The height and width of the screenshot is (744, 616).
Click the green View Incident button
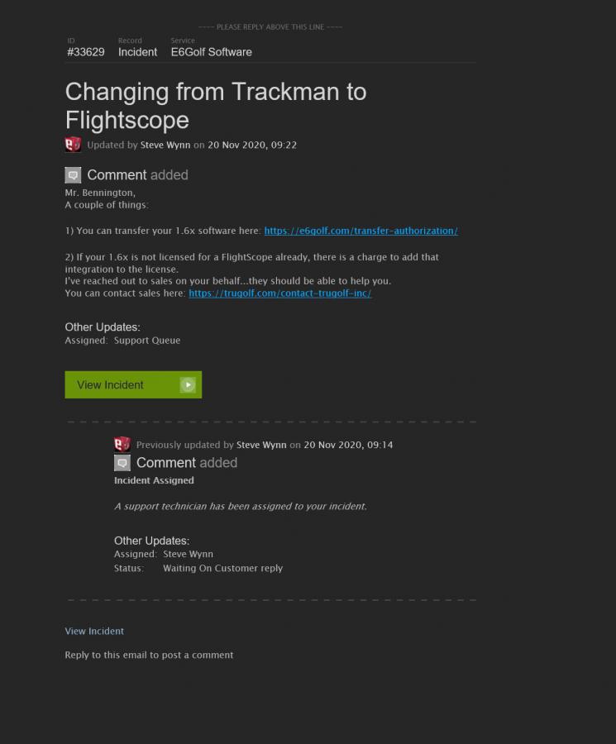pyautogui.click(x=133, y=384)
